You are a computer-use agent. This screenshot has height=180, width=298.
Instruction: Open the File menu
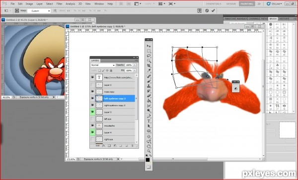[x=12, y=4]
